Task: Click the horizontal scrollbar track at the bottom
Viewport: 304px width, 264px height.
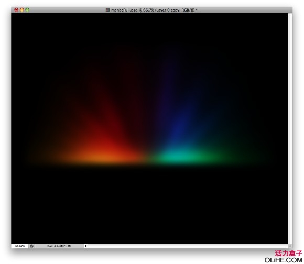Action: [188, 246]
